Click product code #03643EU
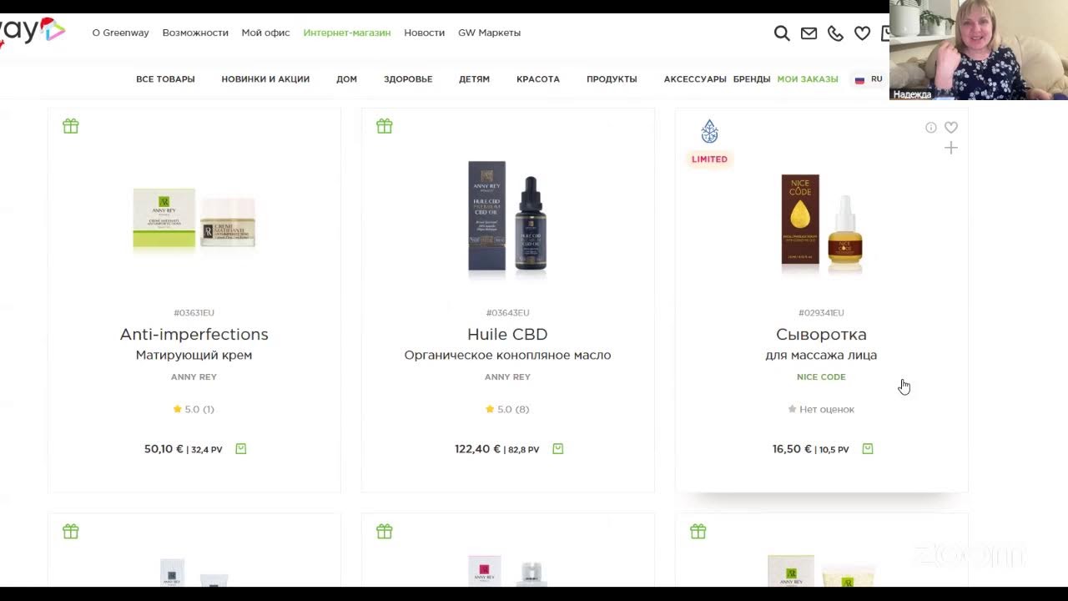 pos(507,313)
